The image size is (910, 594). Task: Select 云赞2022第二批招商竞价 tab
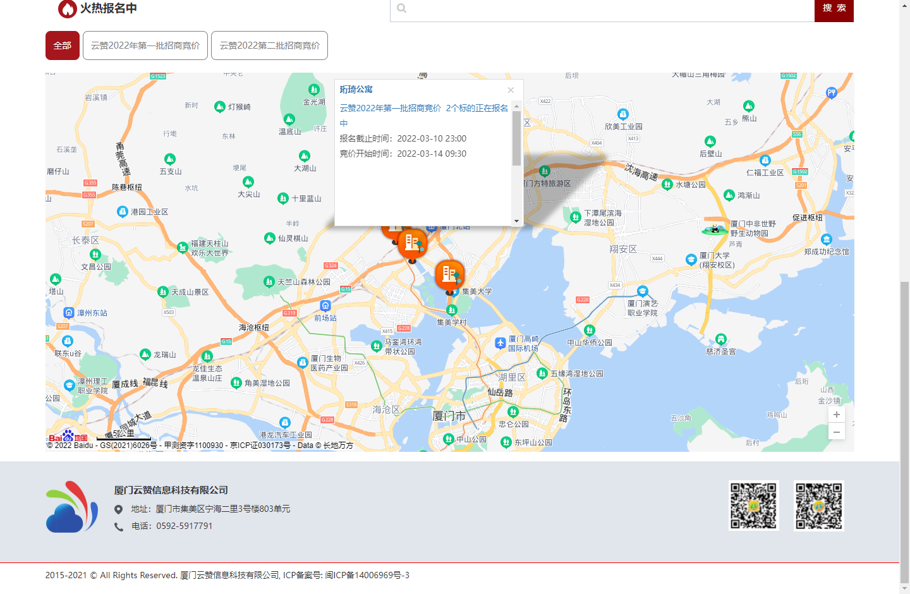point(269,45)
